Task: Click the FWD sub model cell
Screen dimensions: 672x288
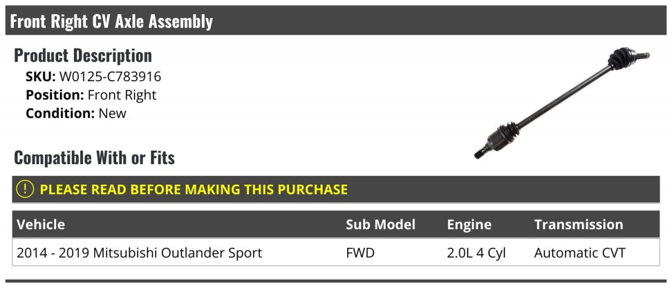Action: [361, 253]
